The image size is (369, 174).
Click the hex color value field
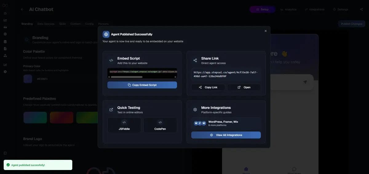[42, 79]
